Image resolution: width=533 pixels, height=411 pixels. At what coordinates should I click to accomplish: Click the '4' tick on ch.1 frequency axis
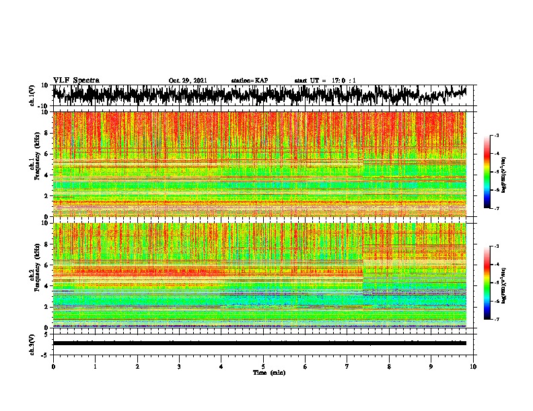(47, 175)
